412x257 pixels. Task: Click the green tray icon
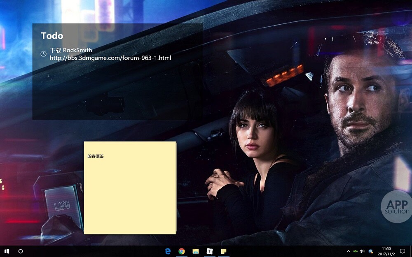tap(355, 251)
